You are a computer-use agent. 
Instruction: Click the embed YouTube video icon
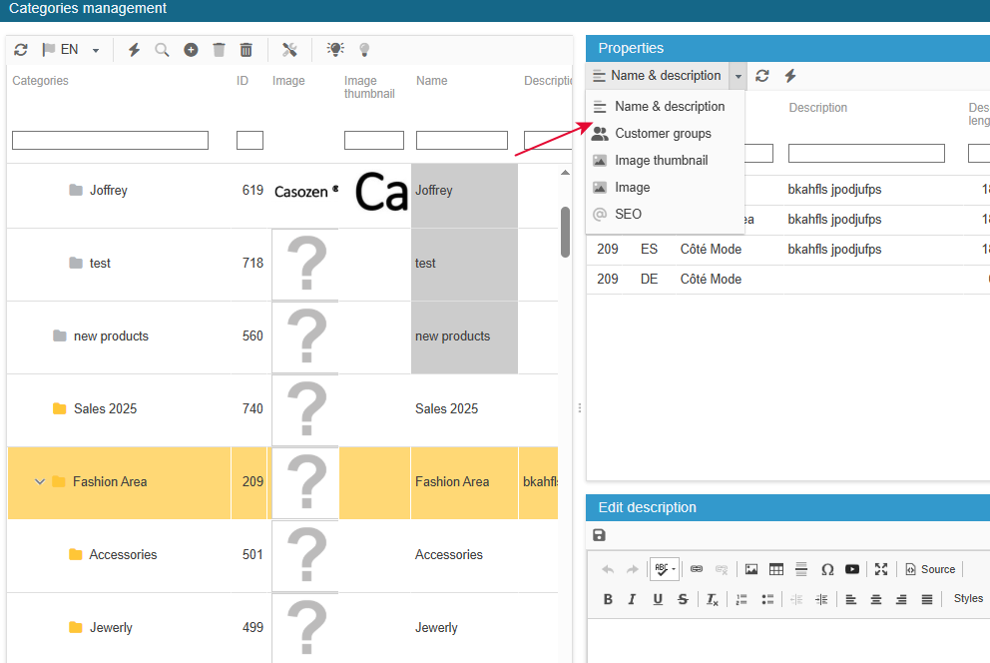tap(852, 569)
